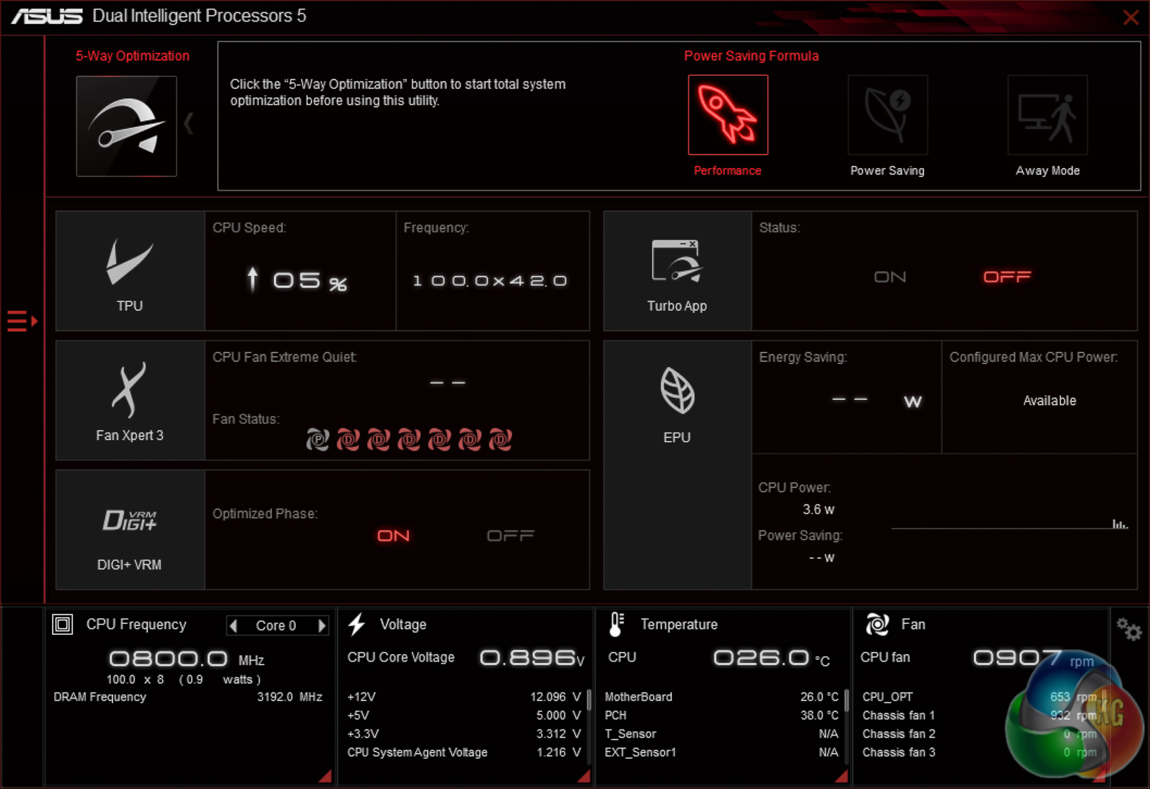Image resolution: width=1150 pixels, height=789 pixels.
Task: Open monitor settings gear icon
Action: coord(1128,629)
